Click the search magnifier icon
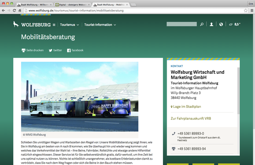This screenshot has width=255, height=165. [x=202, y=24]
